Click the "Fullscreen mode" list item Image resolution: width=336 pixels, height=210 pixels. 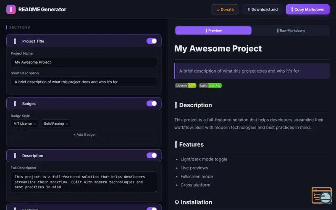pyautogui.click(x=197, y=176)
